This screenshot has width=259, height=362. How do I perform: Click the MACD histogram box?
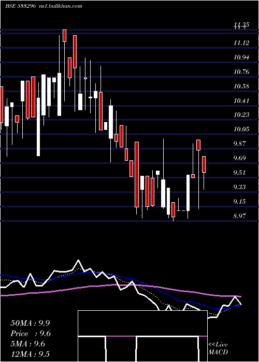click(x=142, y=336)
